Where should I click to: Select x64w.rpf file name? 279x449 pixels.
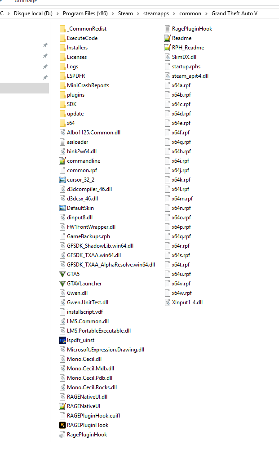click(x=182, y=293)
